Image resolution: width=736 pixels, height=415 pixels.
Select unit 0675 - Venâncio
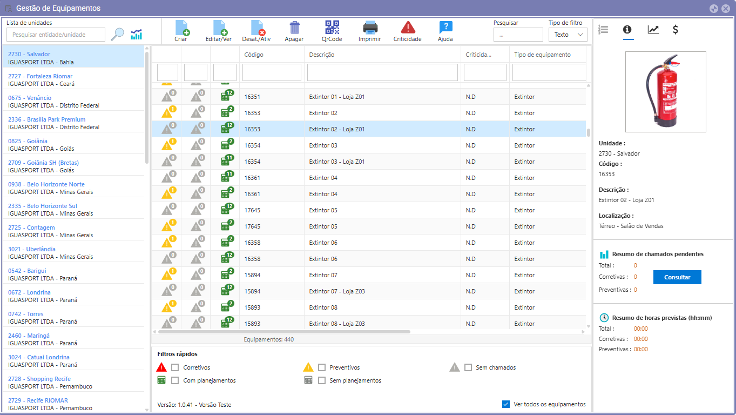(73, 102)
